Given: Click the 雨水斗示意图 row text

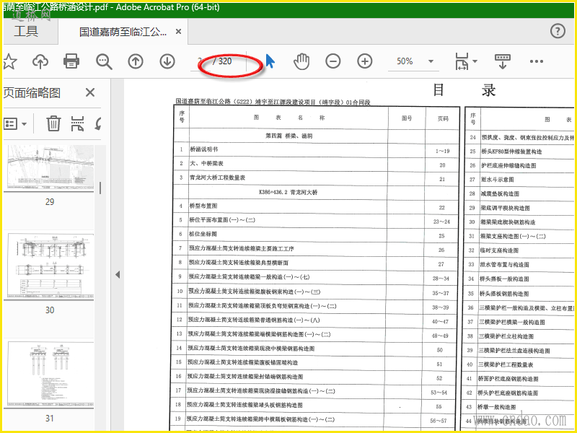Looking at the screenshot, I should [x=497, y=180].
